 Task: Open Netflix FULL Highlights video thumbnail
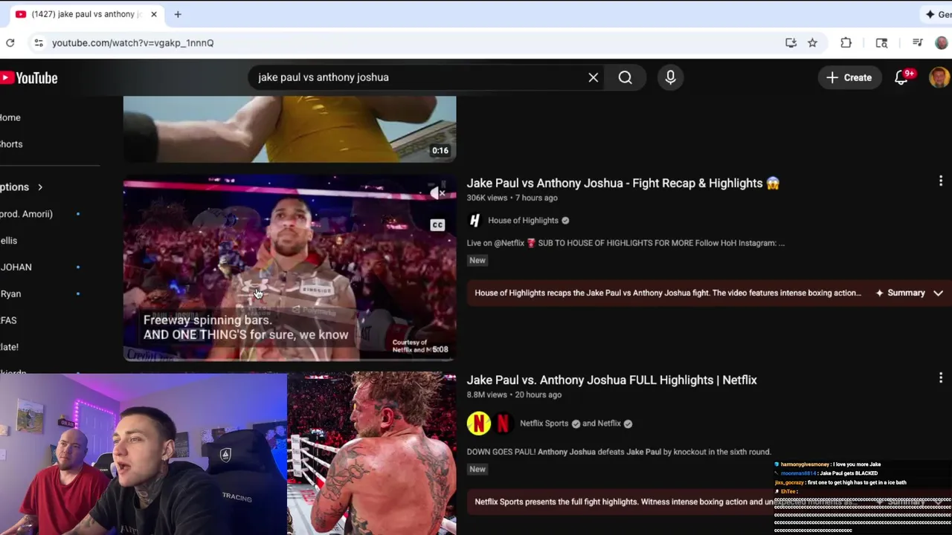coord(371,453)
